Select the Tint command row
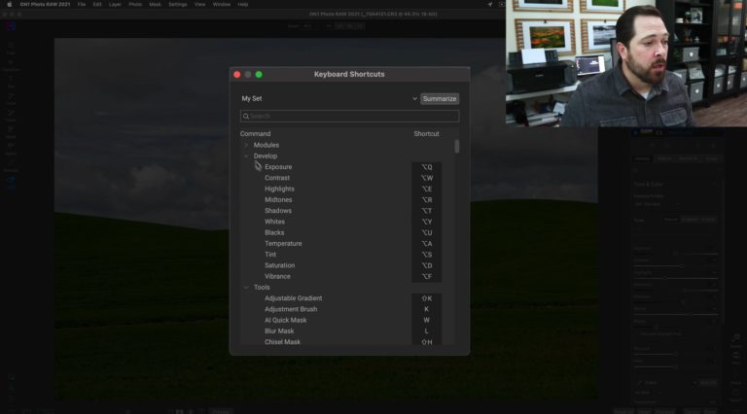This screenshot has width=747, height=414. click(x=270, y=255)
